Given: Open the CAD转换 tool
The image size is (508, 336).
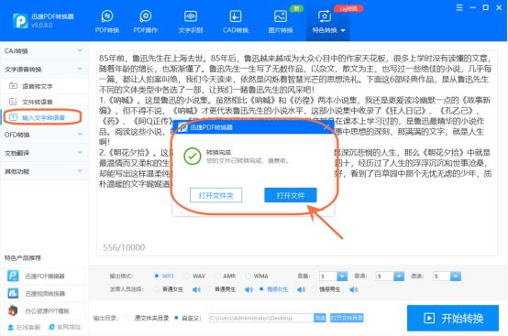Looking at the screenshot, I should (x=236, y=22).
